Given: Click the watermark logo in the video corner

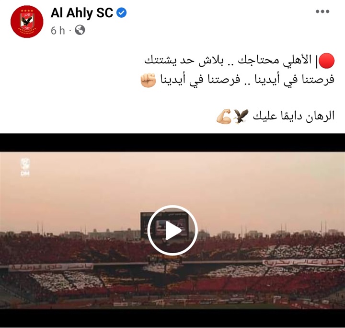Looking at the screenshot, I should pyautogui.click(x=25, y=167).
